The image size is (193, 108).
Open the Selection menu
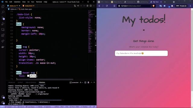pyautogui.click(x=17, y=2)
